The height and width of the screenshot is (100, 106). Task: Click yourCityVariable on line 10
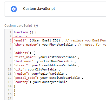pos(42,69)
